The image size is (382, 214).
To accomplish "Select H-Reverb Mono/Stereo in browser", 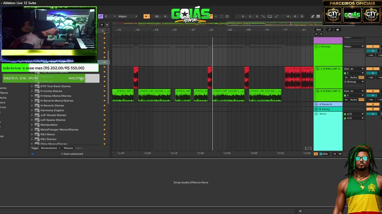I will pyautogui.click(x=57, y=101).
